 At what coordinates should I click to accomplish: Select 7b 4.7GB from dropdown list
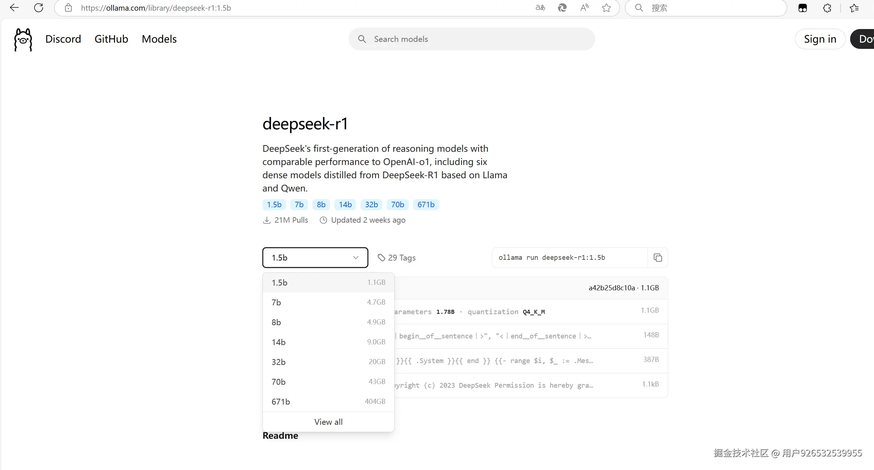328,302
